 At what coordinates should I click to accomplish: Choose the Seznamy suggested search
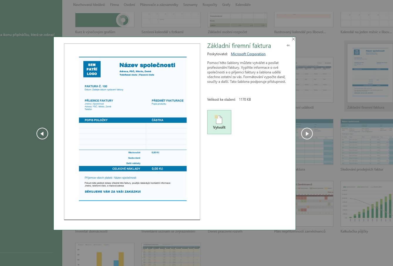pyautogui.click(x=190, y=5)
